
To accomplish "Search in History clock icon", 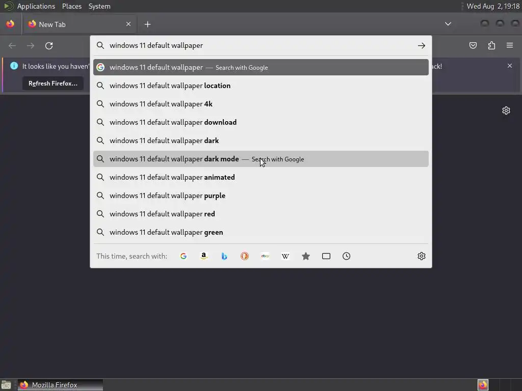I will [347, 256].
